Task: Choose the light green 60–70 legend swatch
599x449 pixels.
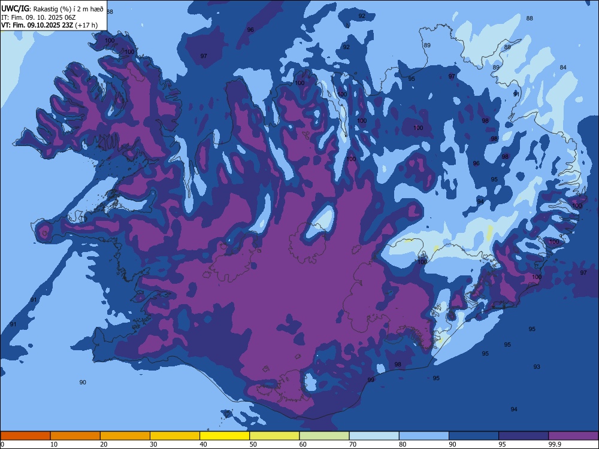Action: pos(324,436)
